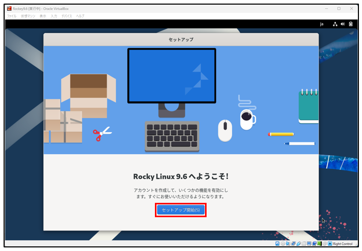This screenshot has width=362, height=251.
Task: Click the wired network icon in top bar
Action: 335,24
